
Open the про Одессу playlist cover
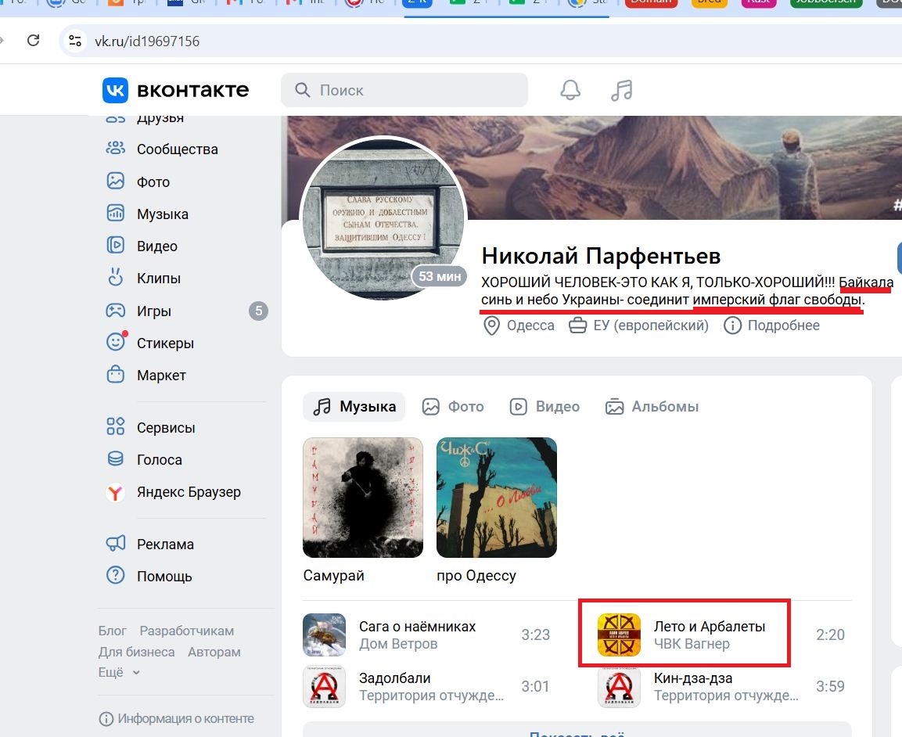point(497,498)
